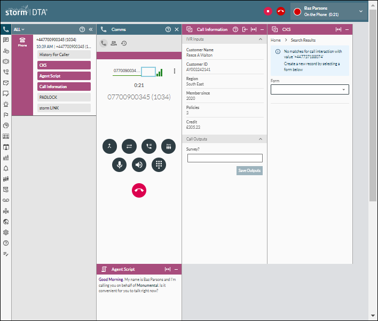Click the call history clock icon
The height and width of the screenshot is (321, 378).
[x=124, y=43]
